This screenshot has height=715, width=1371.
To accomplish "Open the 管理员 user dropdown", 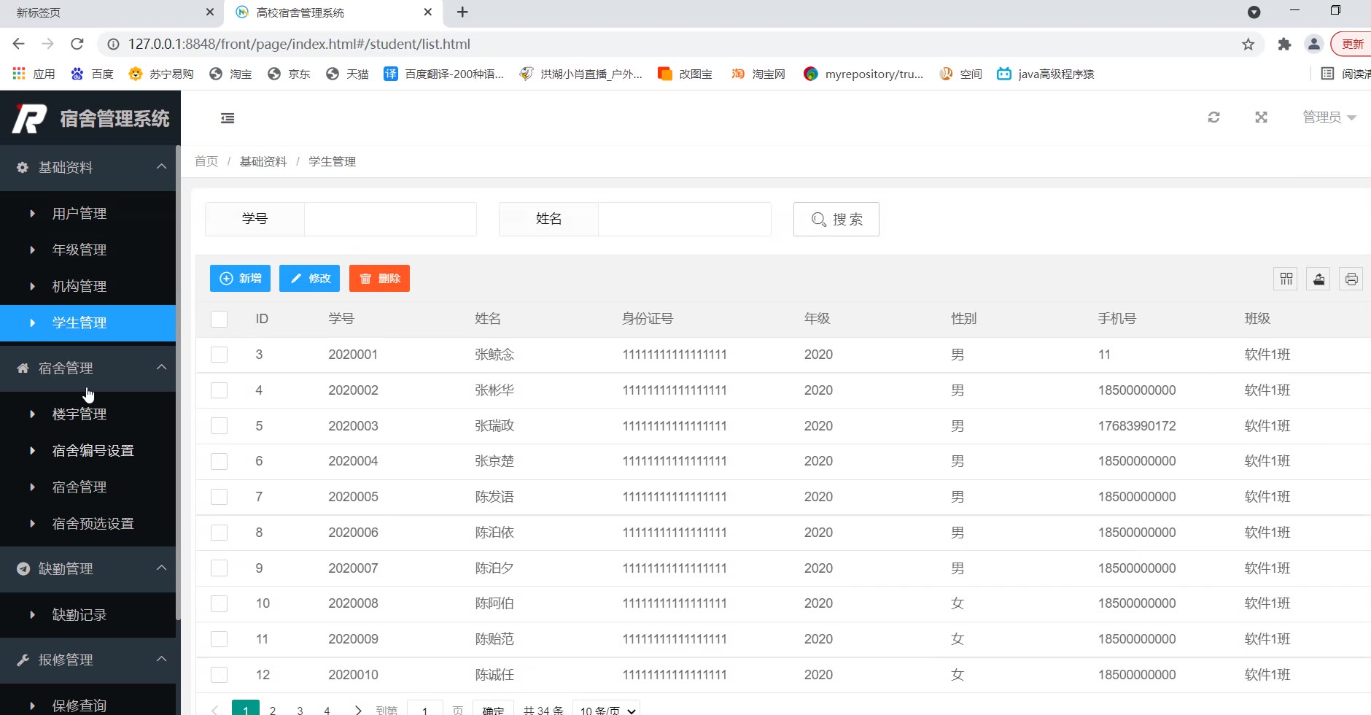I will pos(1329,117).
